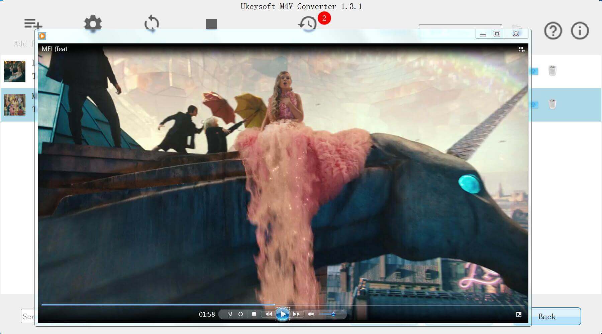The height and width of the screenshot is (334, 602).
Task: Click the ME! (feat video title text
Action: coord(55,49)
